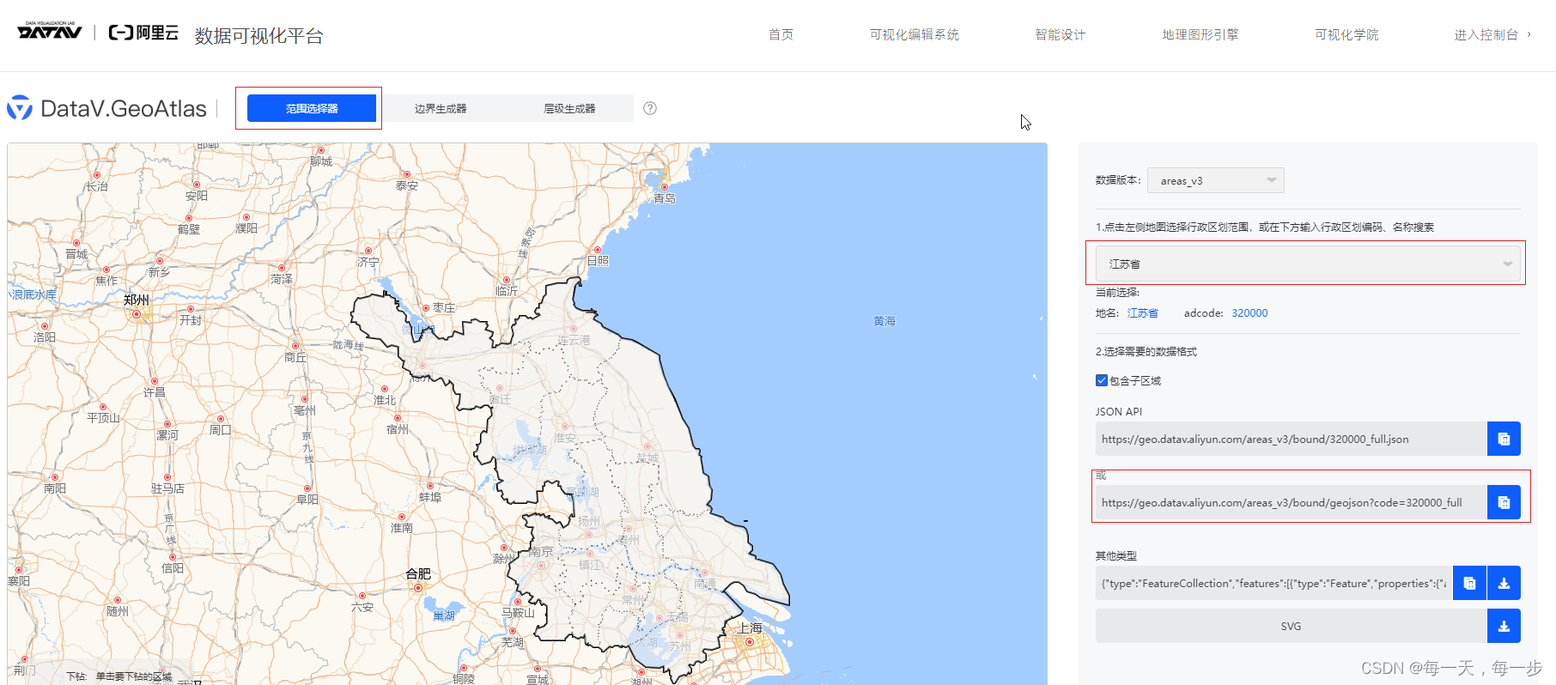The height and width of the screenshot is (685, 1556).
Task: Click the 江苏省 place name link
Action: pos(1142,313)
